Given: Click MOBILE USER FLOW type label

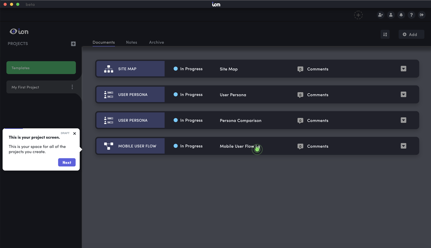Looking at the screenshot, I should [x=137, y=146].
